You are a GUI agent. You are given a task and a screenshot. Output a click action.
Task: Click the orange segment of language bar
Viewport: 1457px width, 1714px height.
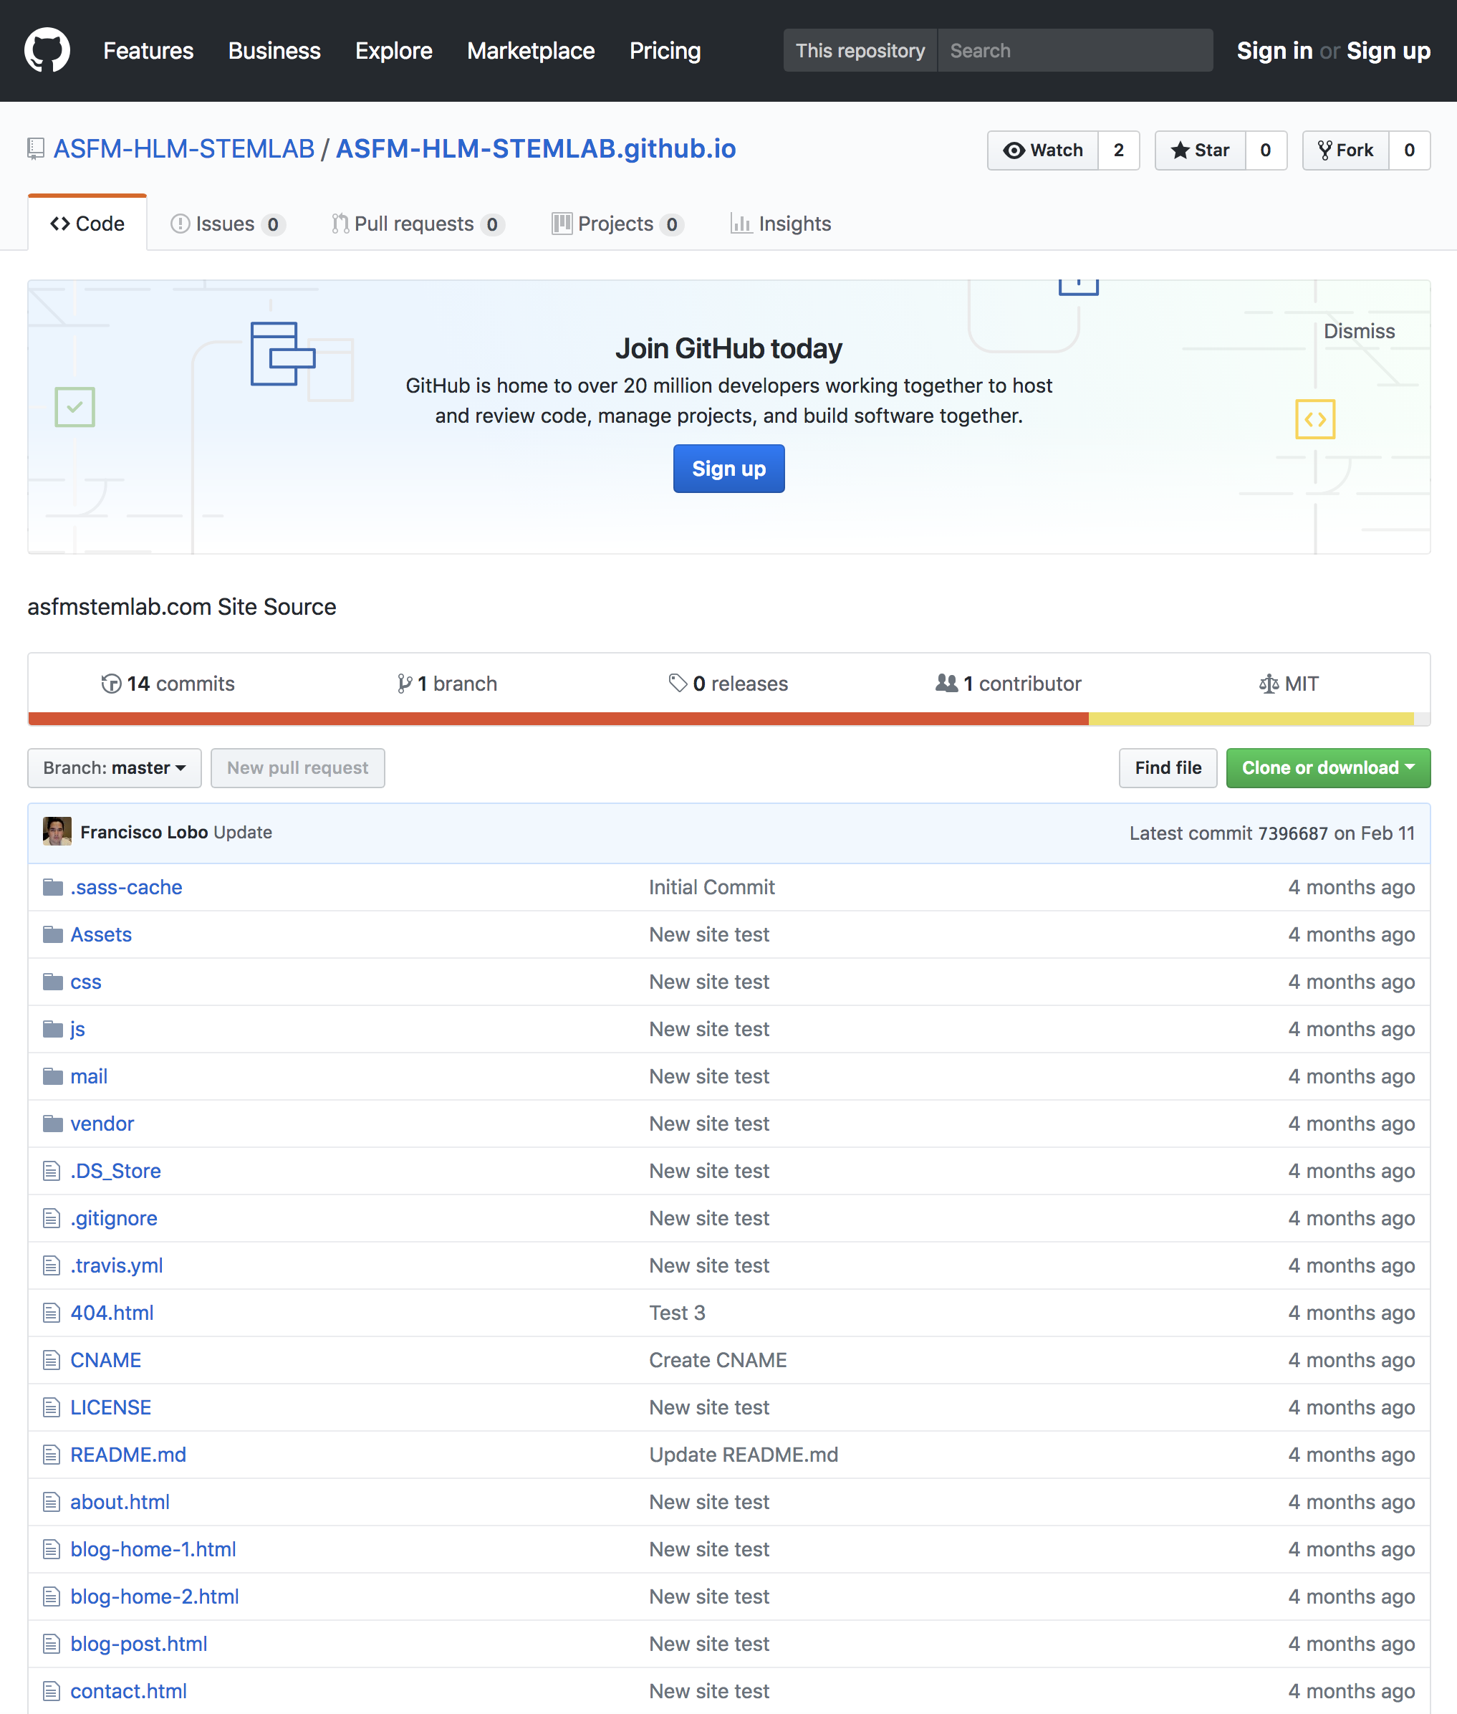pyautogui.click(x=558, y=719)
